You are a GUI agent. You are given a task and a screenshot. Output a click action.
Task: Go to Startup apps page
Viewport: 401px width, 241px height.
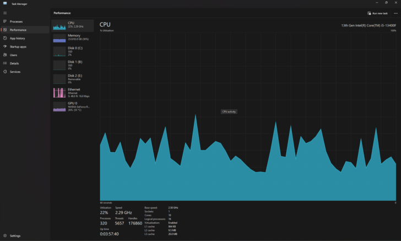[18, 46]
